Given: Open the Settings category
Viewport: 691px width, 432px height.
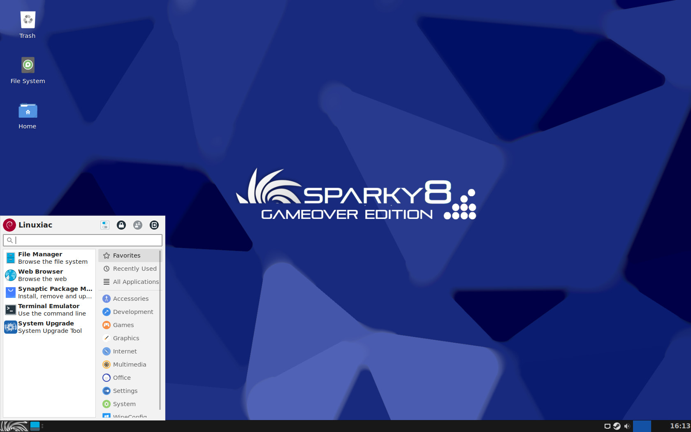Looking at the screenshot, I should tap(129, 391).
